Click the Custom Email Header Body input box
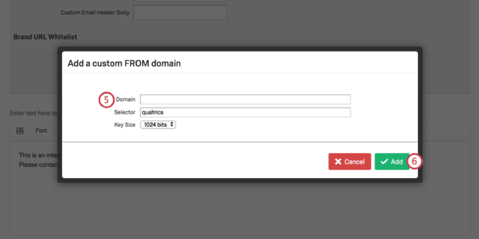479x239 pixels. point(180,12)
